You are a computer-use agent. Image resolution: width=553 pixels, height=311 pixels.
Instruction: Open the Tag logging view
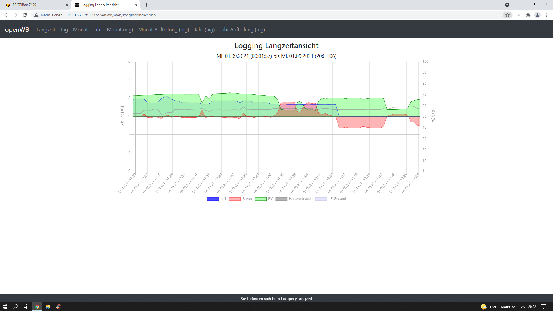click(64, 30)
